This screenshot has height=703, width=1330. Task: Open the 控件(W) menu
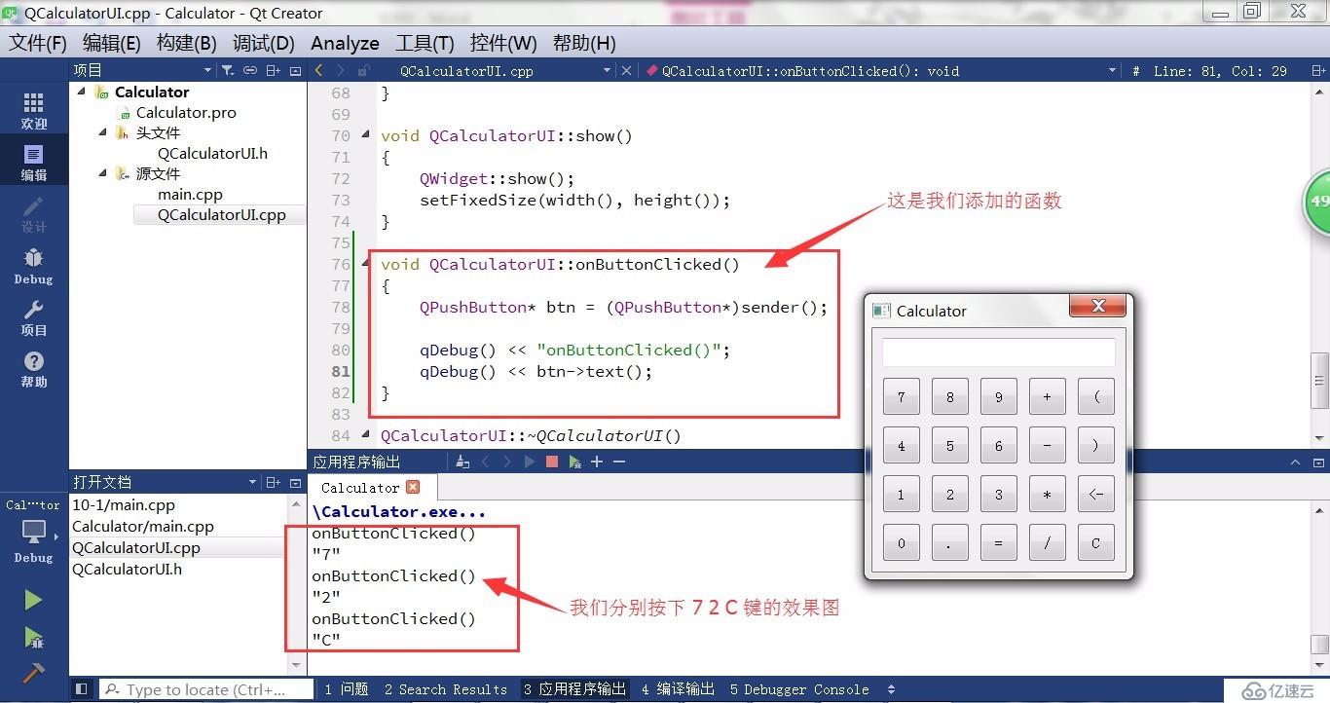tap(502, 44)
